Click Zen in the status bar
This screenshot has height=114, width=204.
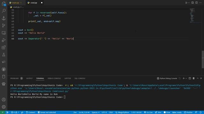(x=75, y=112)
